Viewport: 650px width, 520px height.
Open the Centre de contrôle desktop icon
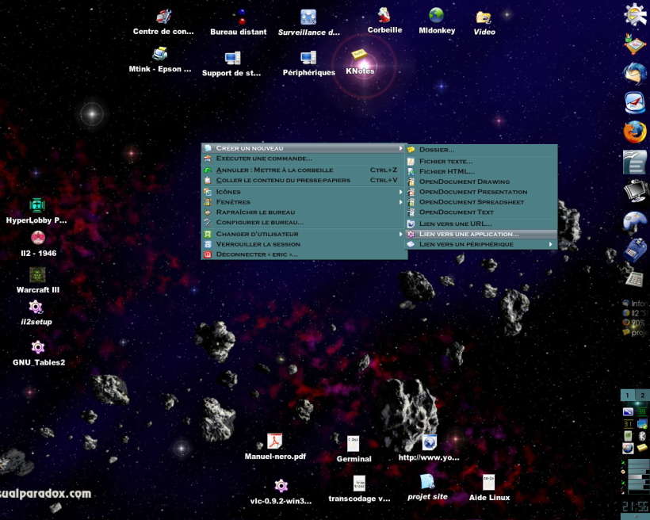164,17
